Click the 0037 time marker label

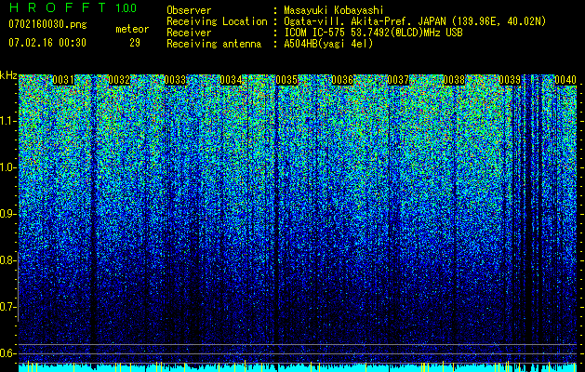[x=398, y=80]
